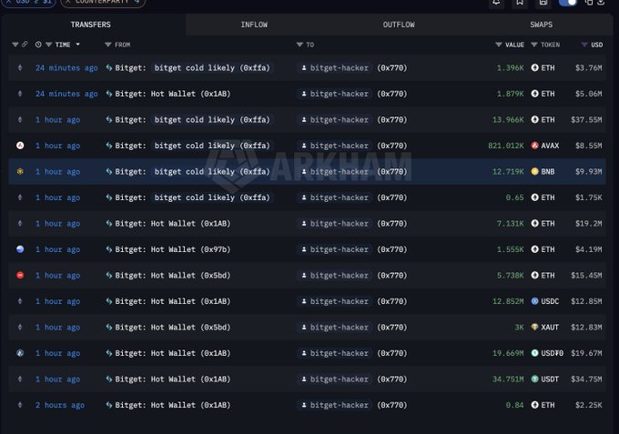The width and height of the screenshot is (619, 434).
Task: Click the value '34.751M' USDT
Action: [x=508, y=379]
